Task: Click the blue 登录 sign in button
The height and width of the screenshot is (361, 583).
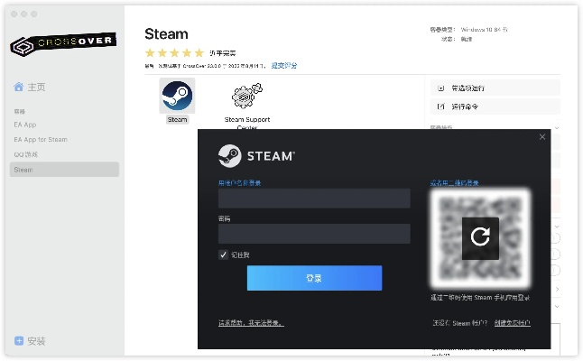Action: 314,278
